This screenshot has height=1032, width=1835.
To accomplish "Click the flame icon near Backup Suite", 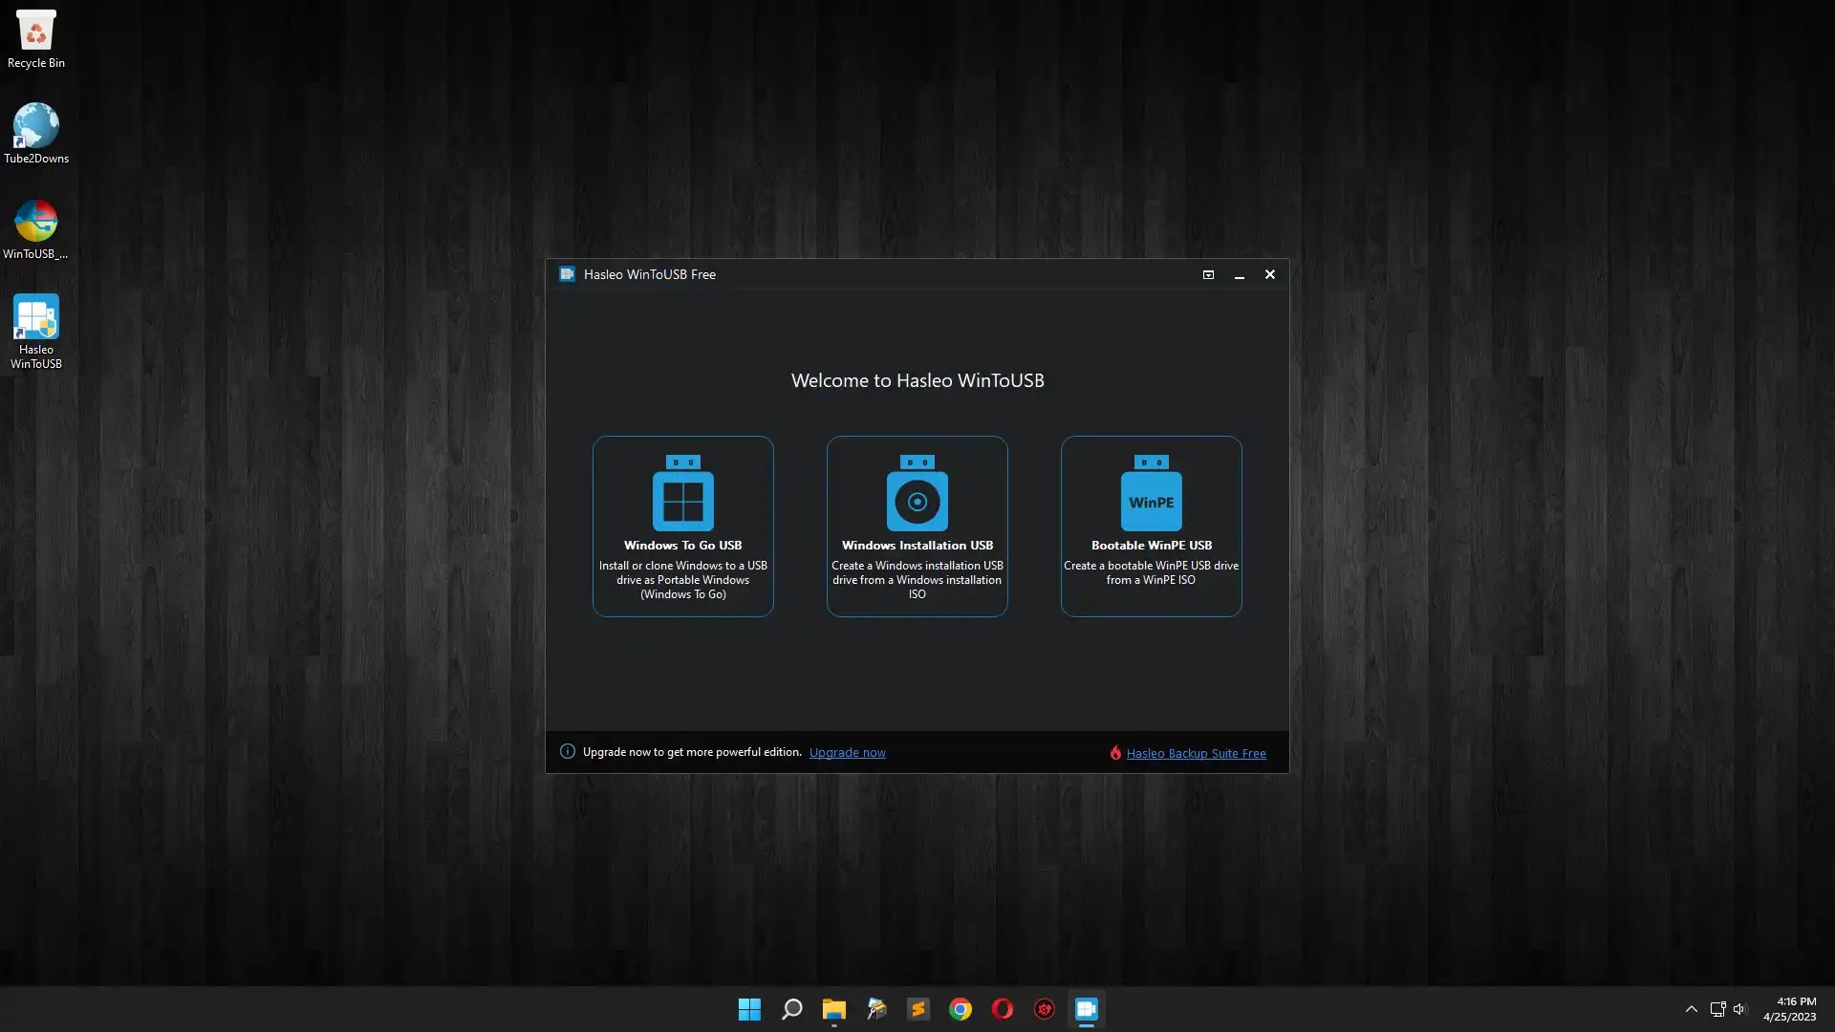I will [x=1115, y=753].
